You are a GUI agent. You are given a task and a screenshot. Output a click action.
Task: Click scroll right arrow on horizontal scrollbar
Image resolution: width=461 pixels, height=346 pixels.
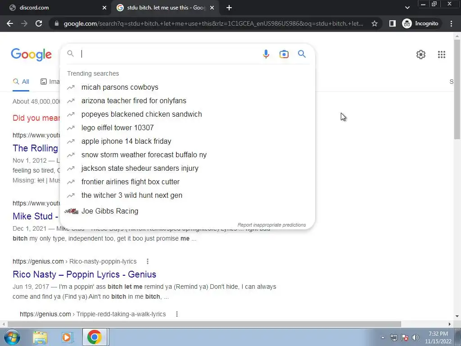click(450, 324)
